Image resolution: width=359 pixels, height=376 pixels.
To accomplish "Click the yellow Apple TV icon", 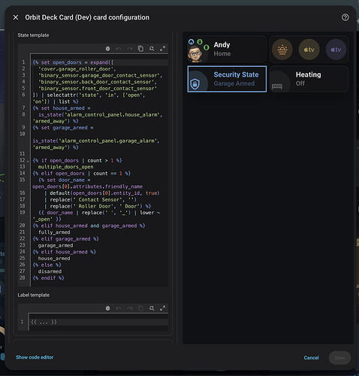I will [309, 50].
